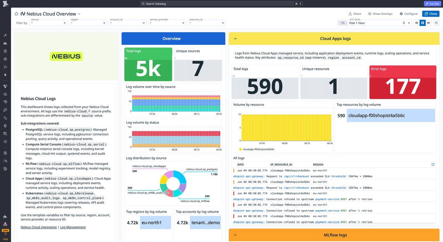Click the Share button
Image resolution: width=443 pixels, height=242 pixels.
coord(355,14)
